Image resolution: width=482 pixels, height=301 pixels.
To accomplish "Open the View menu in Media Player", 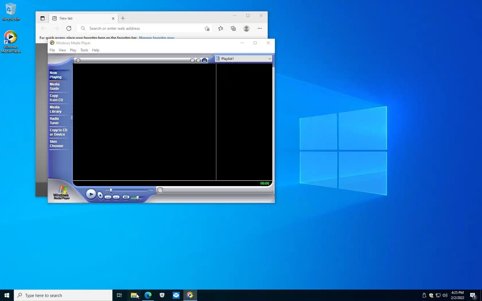I will pos(62,50).
